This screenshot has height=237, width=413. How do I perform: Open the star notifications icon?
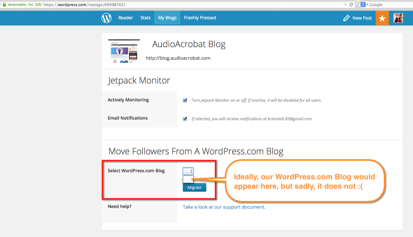382,18
